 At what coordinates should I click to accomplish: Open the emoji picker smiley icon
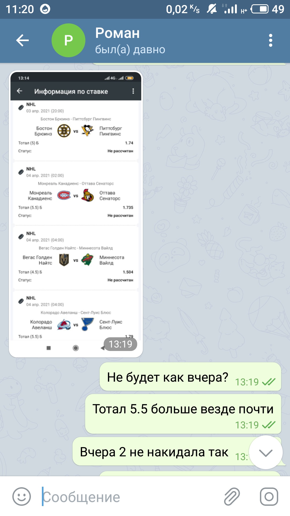tap(21, 497)
